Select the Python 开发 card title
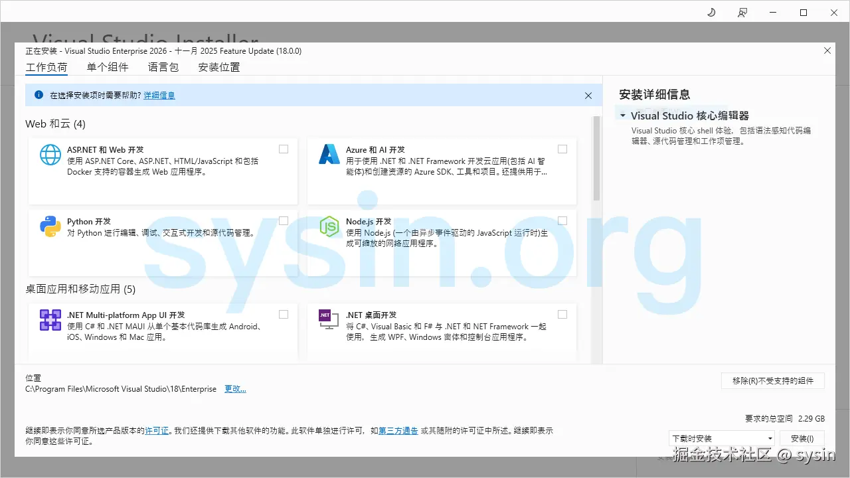Screen dimensions: 850x478 (x=89, y=222)
